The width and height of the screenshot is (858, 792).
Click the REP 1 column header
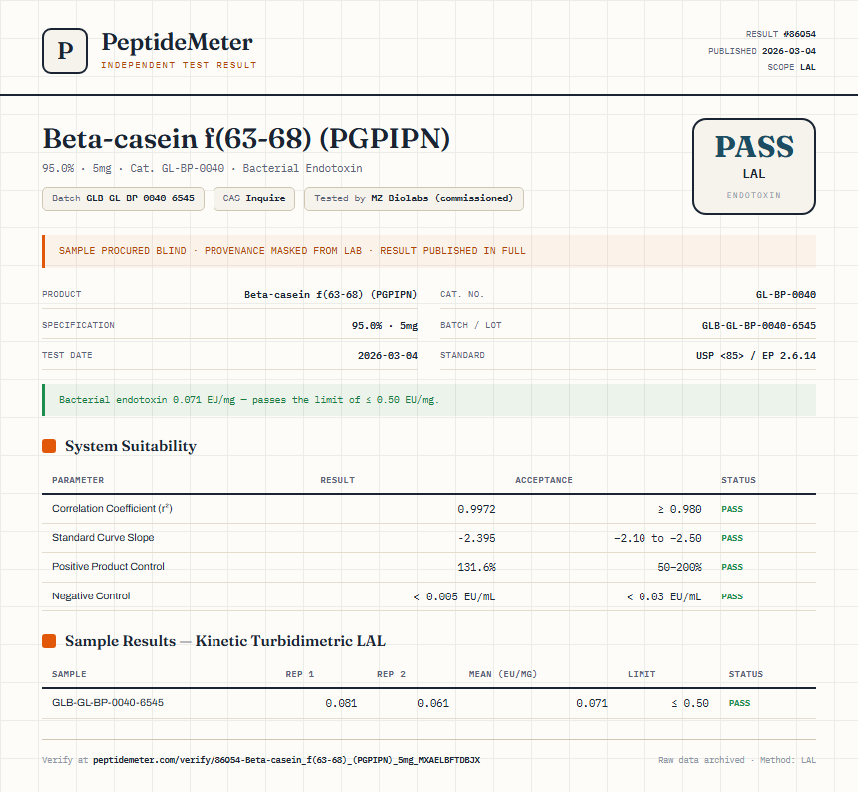click(300, 674)
